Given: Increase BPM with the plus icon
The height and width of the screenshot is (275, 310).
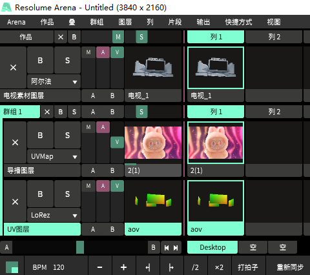Looking at the screenshot, I should [x=123, y=267].
